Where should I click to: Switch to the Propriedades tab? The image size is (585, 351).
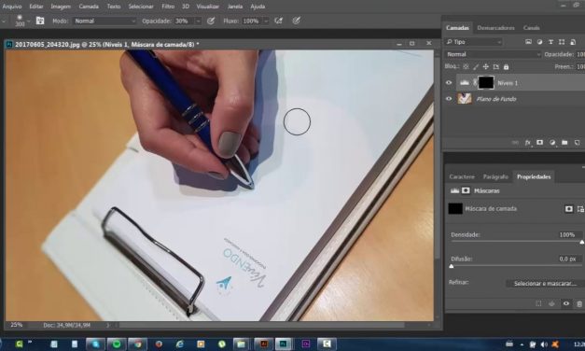coord(534,176)
